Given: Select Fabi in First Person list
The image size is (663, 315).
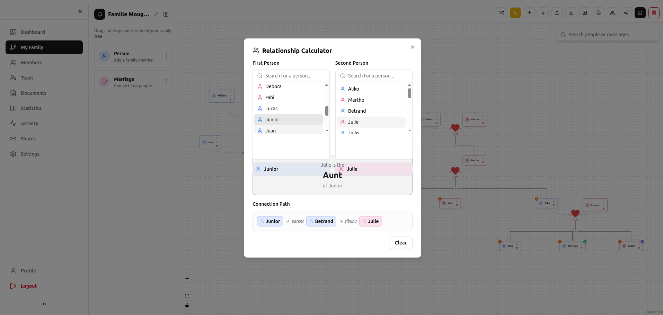Looking at the screenshot, I should pyautogui.click(x=289, y=98).
